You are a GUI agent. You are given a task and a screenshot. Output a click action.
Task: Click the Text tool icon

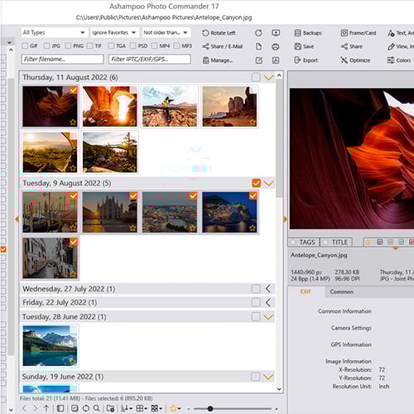click(x=391, y=33)
